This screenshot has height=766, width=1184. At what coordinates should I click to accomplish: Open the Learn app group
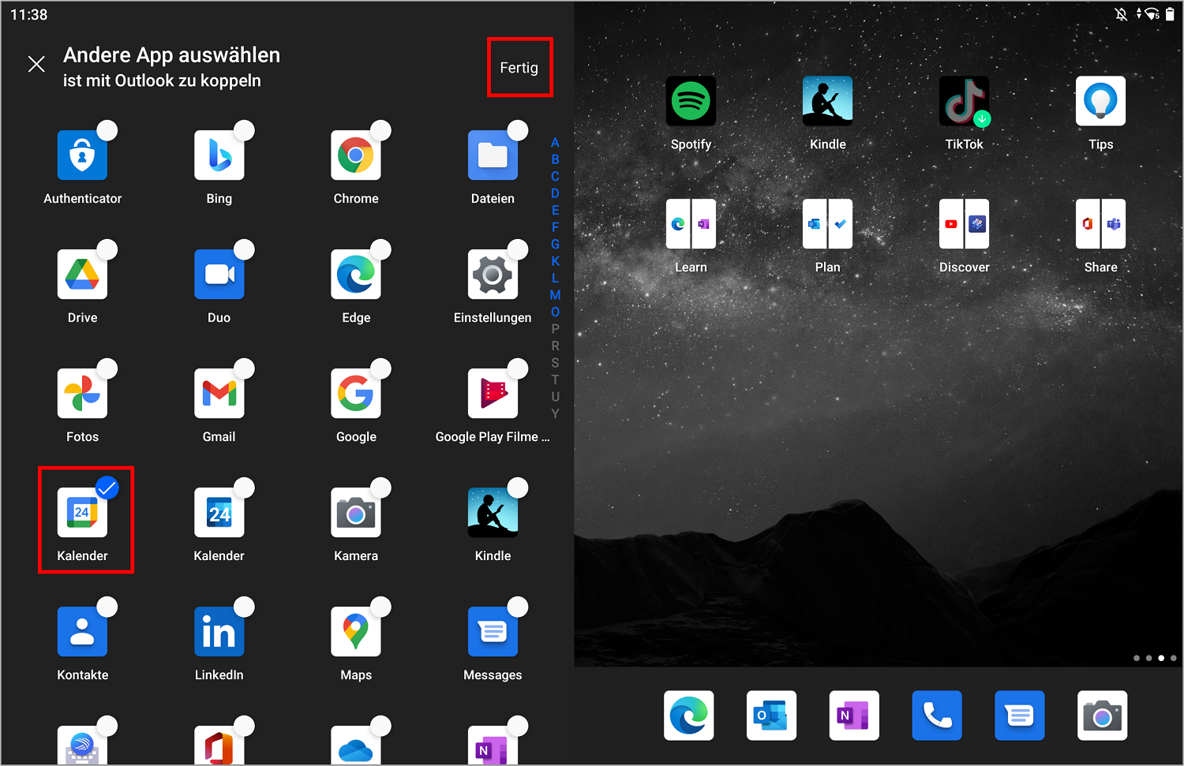coord(691,224)
